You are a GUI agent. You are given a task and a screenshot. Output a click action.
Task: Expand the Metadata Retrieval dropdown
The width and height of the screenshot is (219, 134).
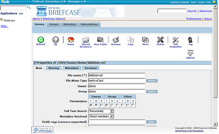click(101, 116)
